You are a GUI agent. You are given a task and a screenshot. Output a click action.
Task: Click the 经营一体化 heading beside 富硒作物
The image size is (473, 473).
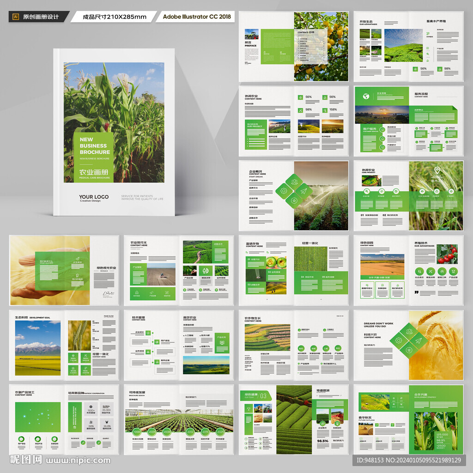point(310,243)
